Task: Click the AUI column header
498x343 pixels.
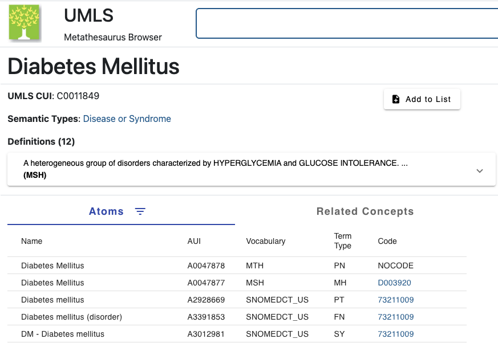Action: pos(194,241)
